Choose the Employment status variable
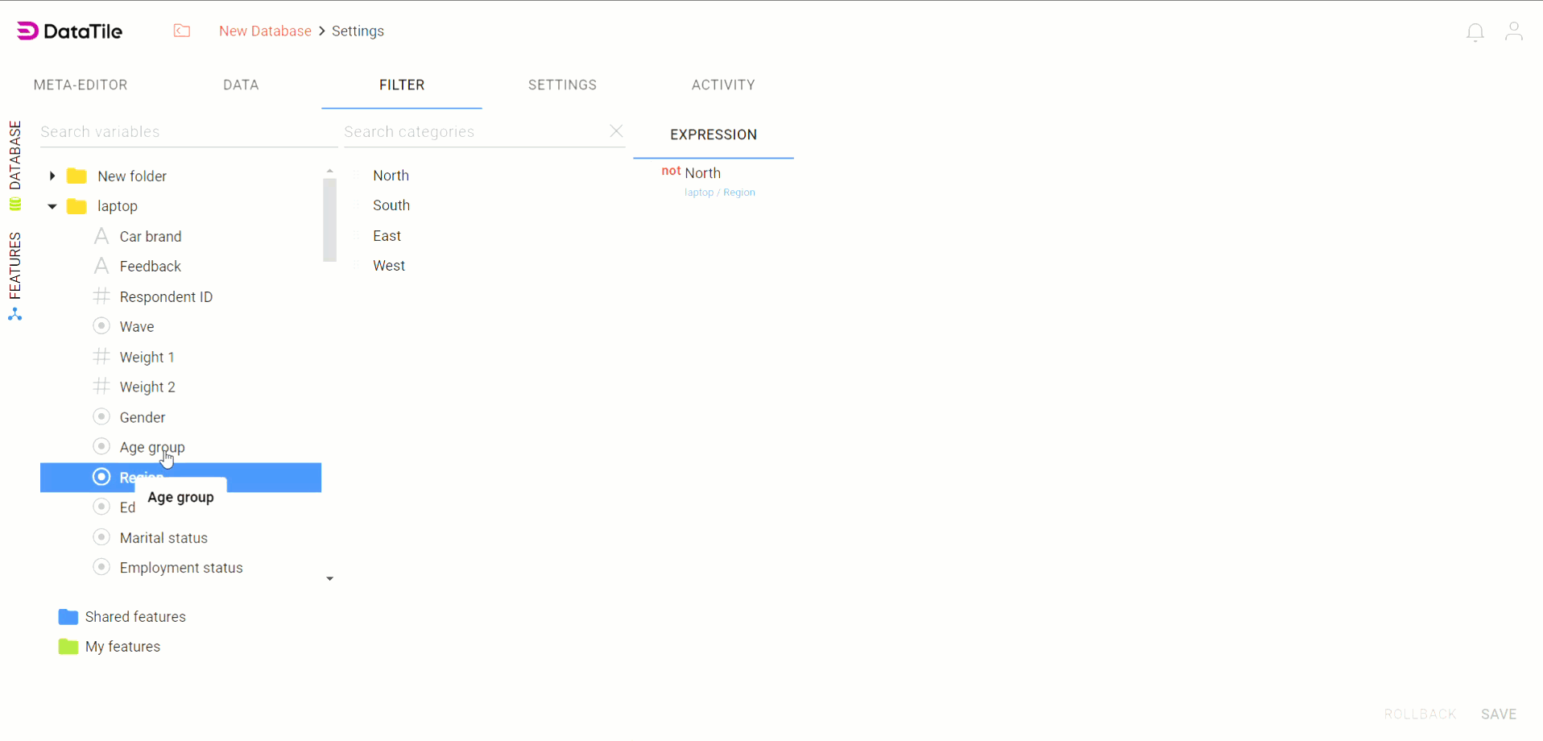This screenshot has width=1543, height=741. pyautogui.click(x=181, y=568)
